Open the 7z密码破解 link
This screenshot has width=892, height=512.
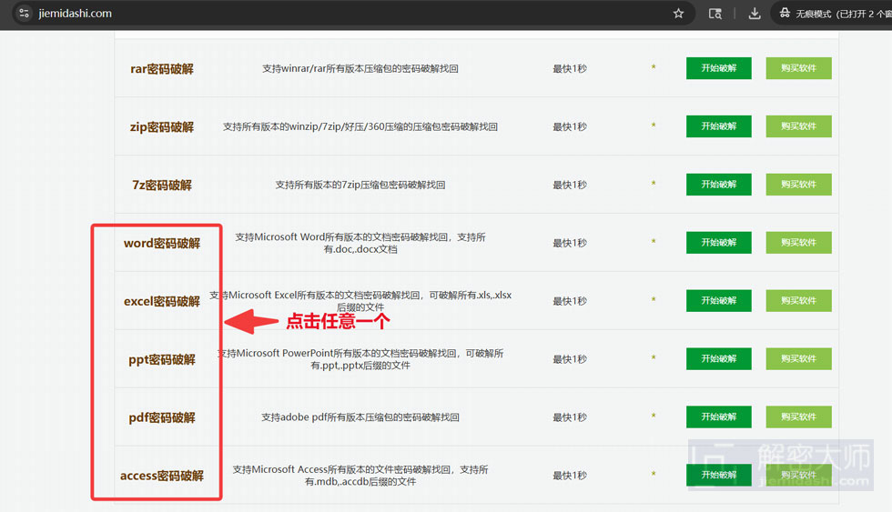(x=162, y=186)
